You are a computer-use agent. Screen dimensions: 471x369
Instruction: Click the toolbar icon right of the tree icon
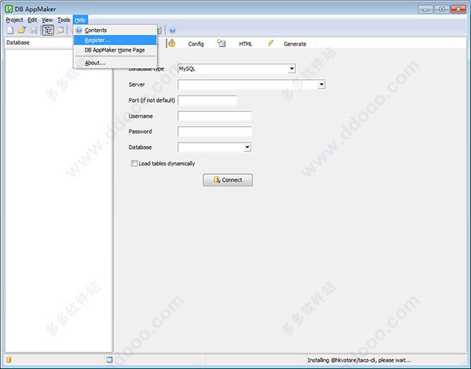point(60,31)
